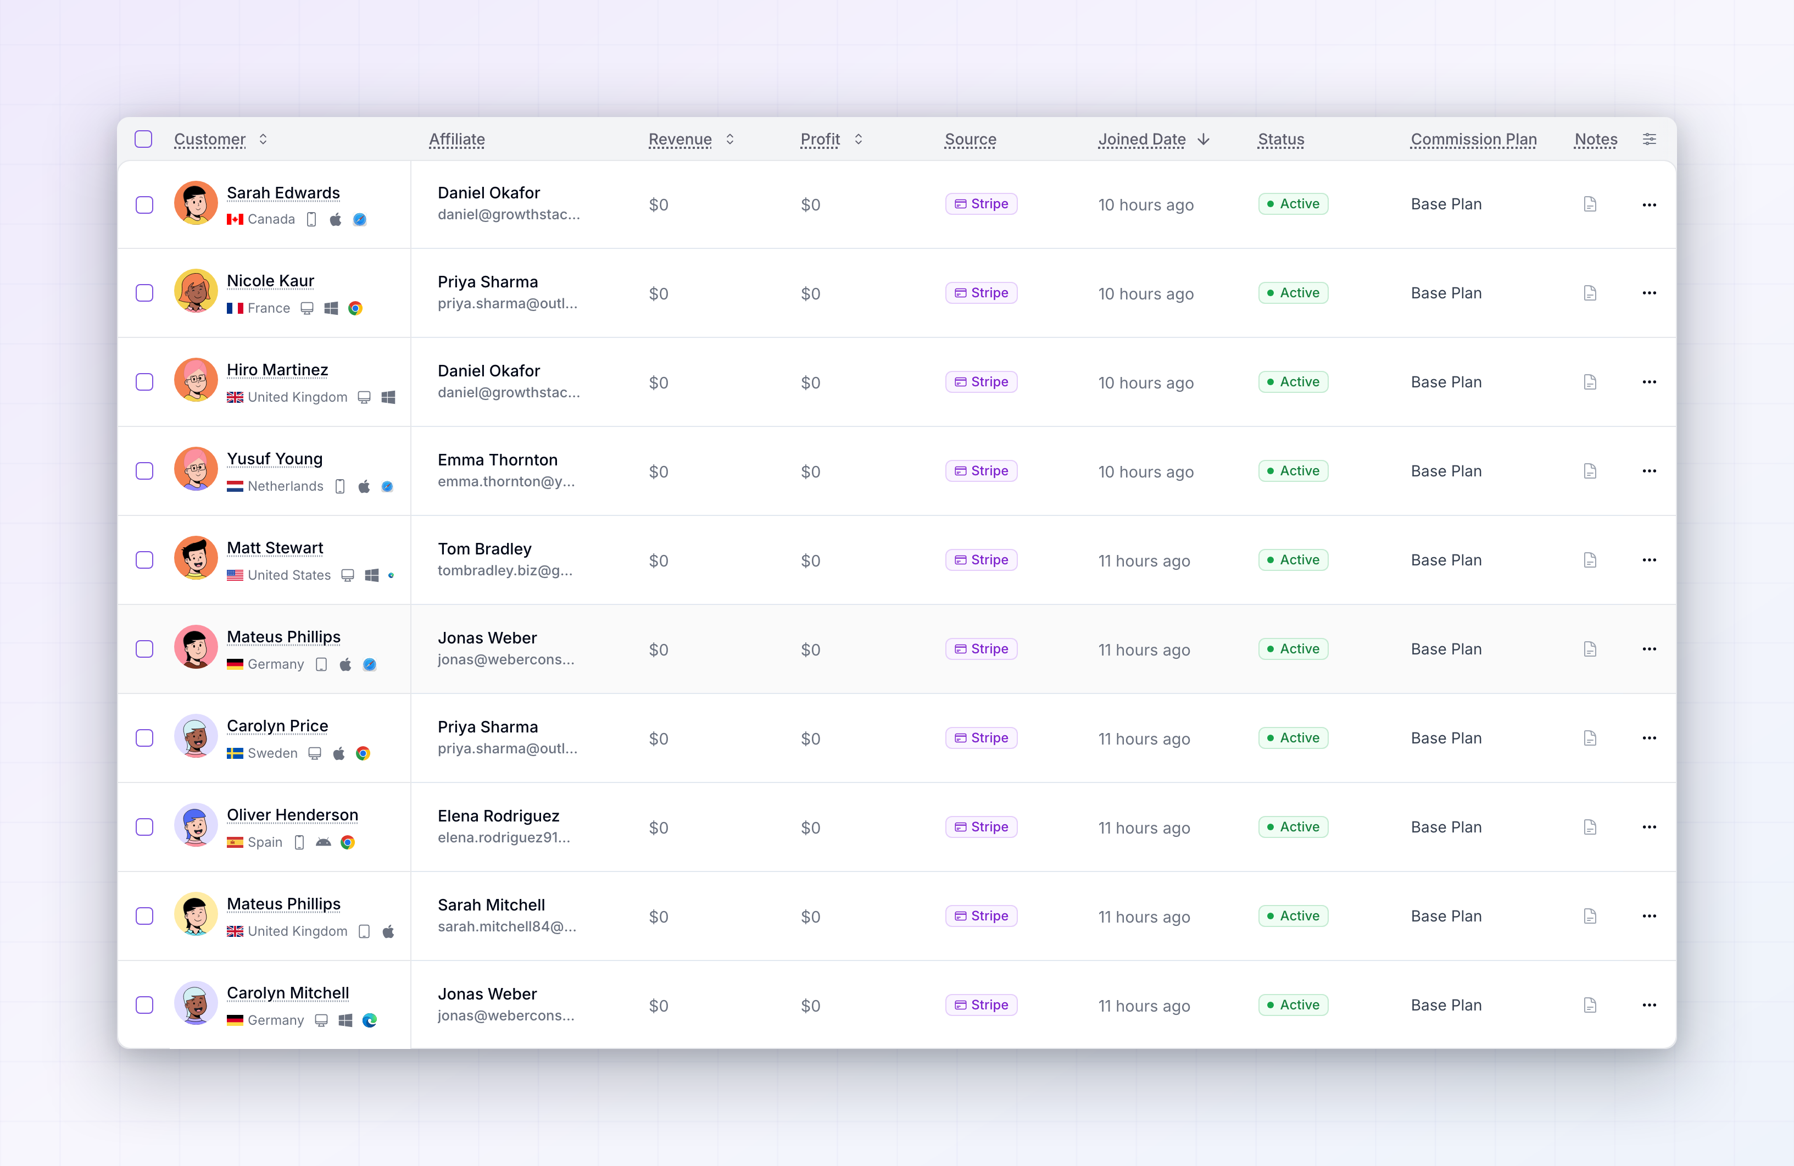This screenshot has height=1166, width=1794.
Task: Sort by Customer column arrows
Action: coord(263,139)
